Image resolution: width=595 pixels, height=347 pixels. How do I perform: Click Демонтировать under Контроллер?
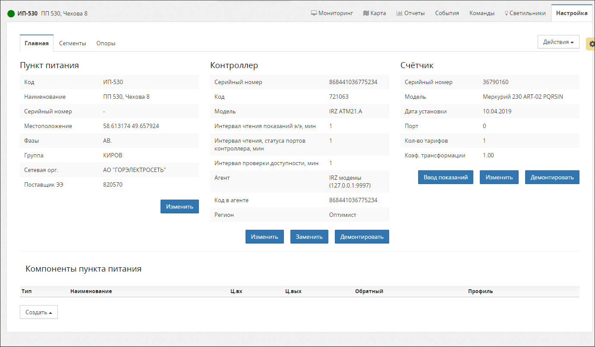pyautogui.click(x=362, y=237)
